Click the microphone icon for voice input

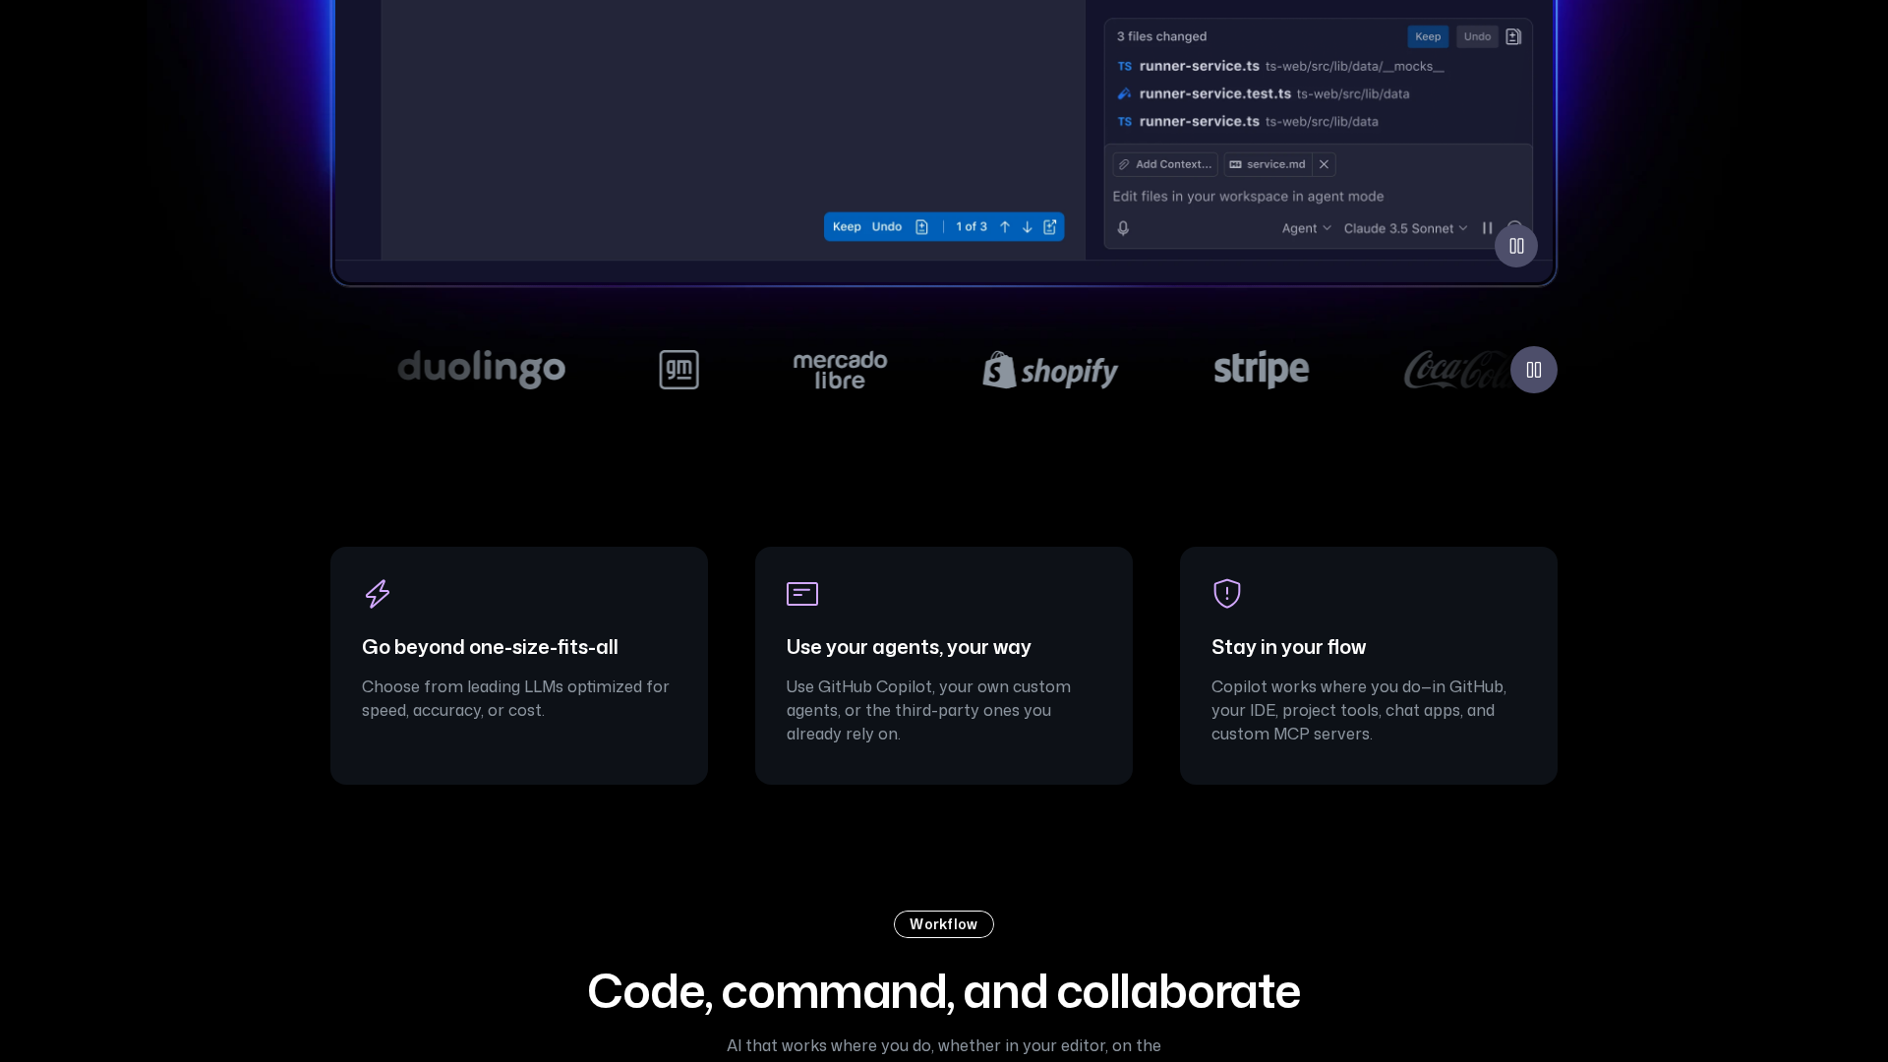click(1123, 228)
